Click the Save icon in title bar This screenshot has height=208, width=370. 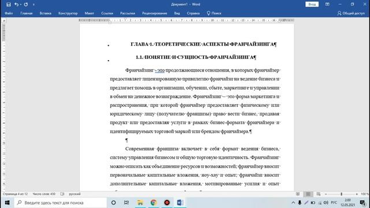pos(9,5)
